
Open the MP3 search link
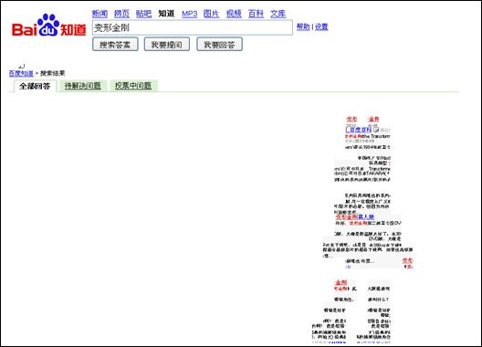pos(189,14)
